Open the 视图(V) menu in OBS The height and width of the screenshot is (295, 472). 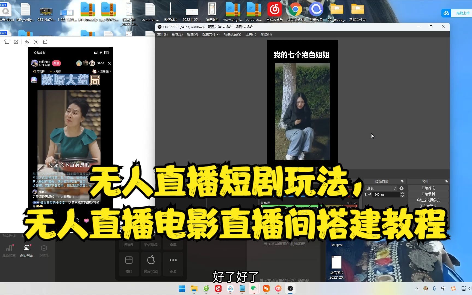point(192,34)
